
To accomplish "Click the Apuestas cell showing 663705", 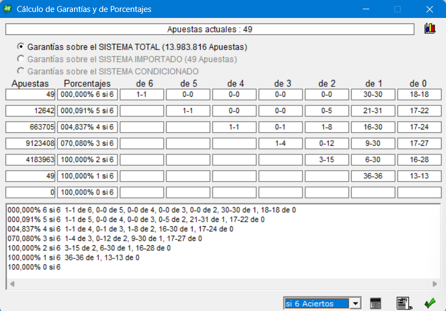I will pos(30,127).
